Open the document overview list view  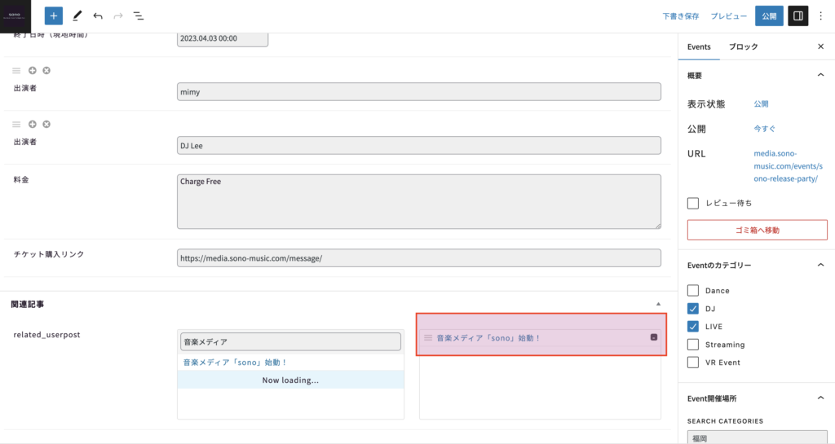click(139, 15)
